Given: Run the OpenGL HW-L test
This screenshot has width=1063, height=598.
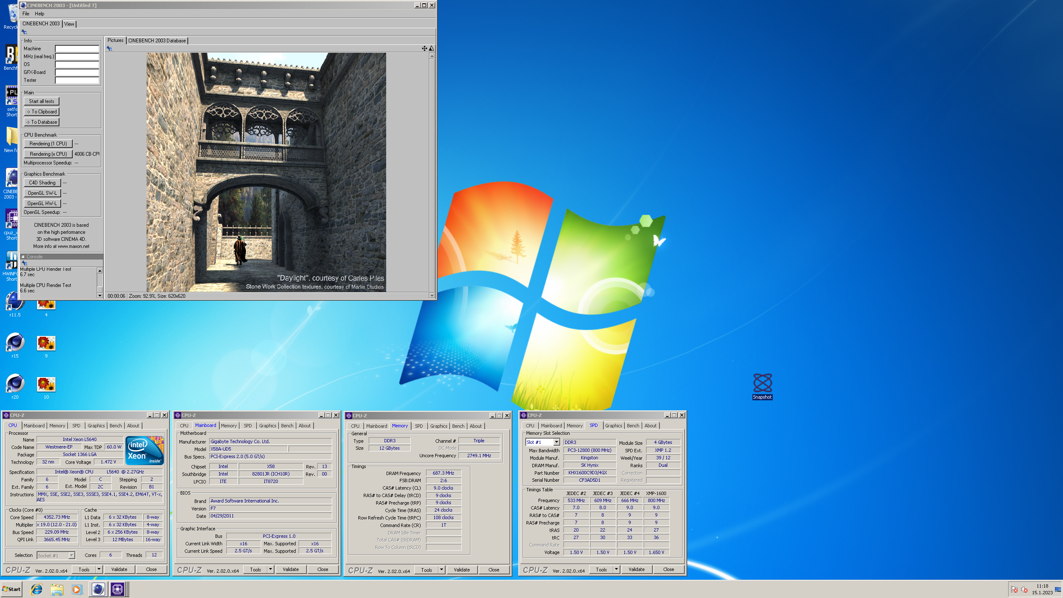Looking at the screenshot, I should pos(42,203).
